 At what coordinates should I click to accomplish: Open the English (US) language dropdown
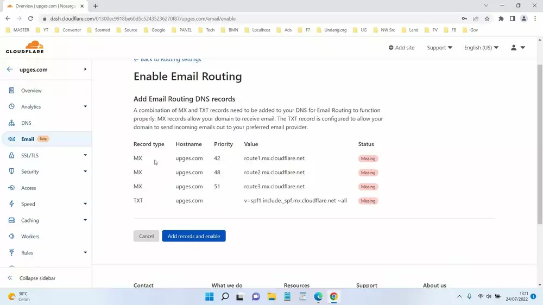pyautogui.click(x=481, y=47)
